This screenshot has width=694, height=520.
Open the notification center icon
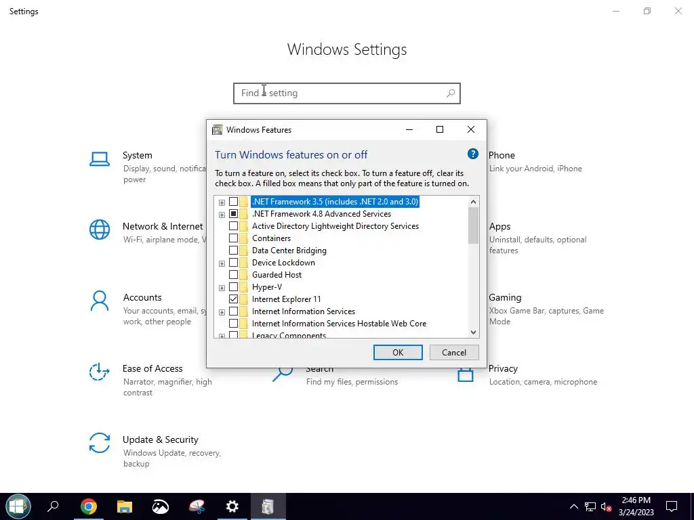pyautogui.click(x=672, y=506)
